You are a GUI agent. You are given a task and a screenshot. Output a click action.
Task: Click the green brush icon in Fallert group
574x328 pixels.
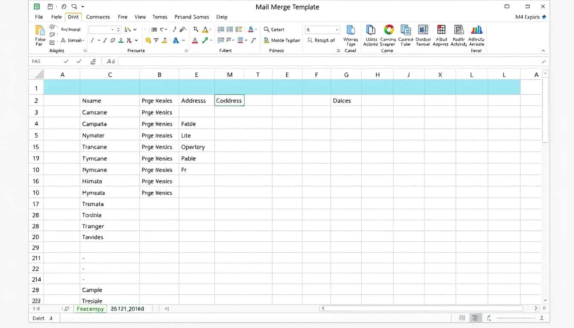(x=205, y=40)
